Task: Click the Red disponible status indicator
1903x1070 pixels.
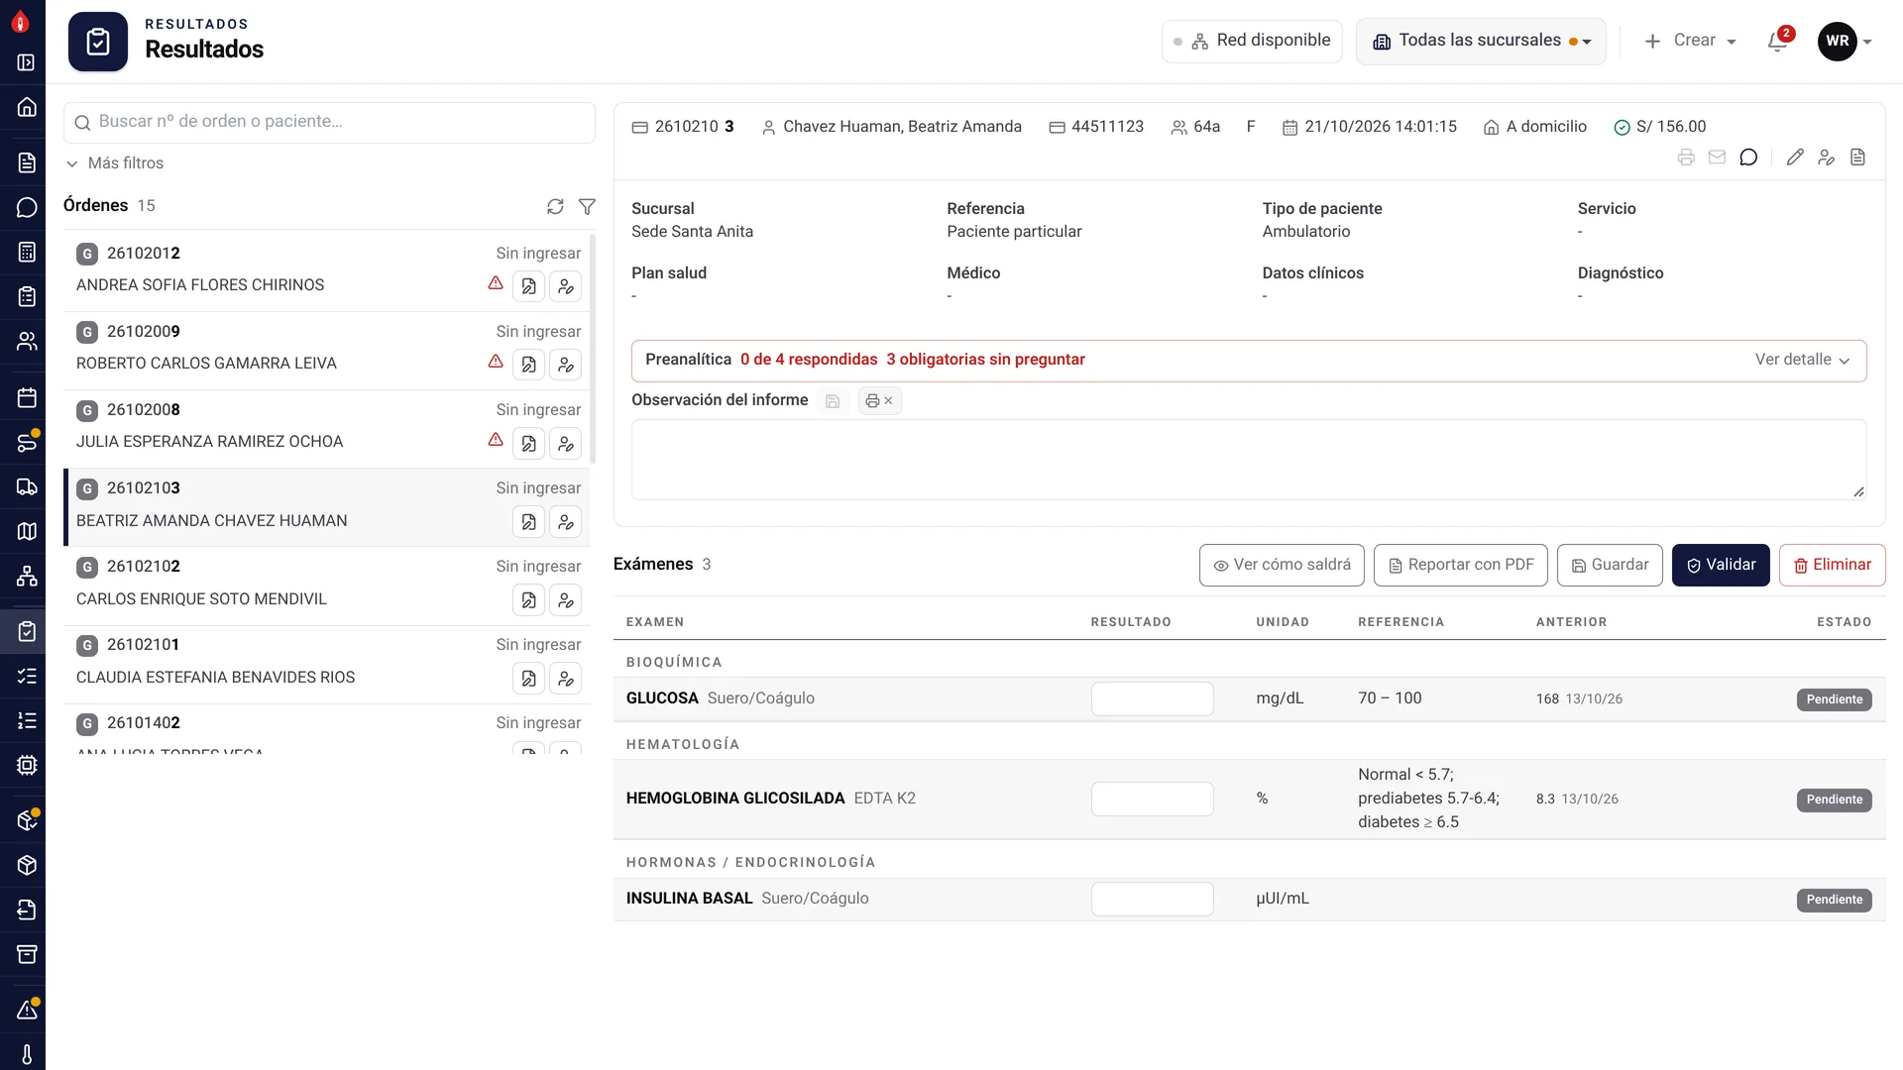Action: (x=1252, y=42)
